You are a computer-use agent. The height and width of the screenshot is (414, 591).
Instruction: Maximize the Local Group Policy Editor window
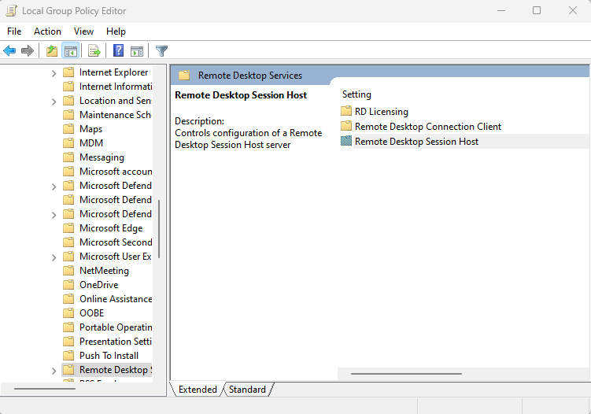coord(537,10)
